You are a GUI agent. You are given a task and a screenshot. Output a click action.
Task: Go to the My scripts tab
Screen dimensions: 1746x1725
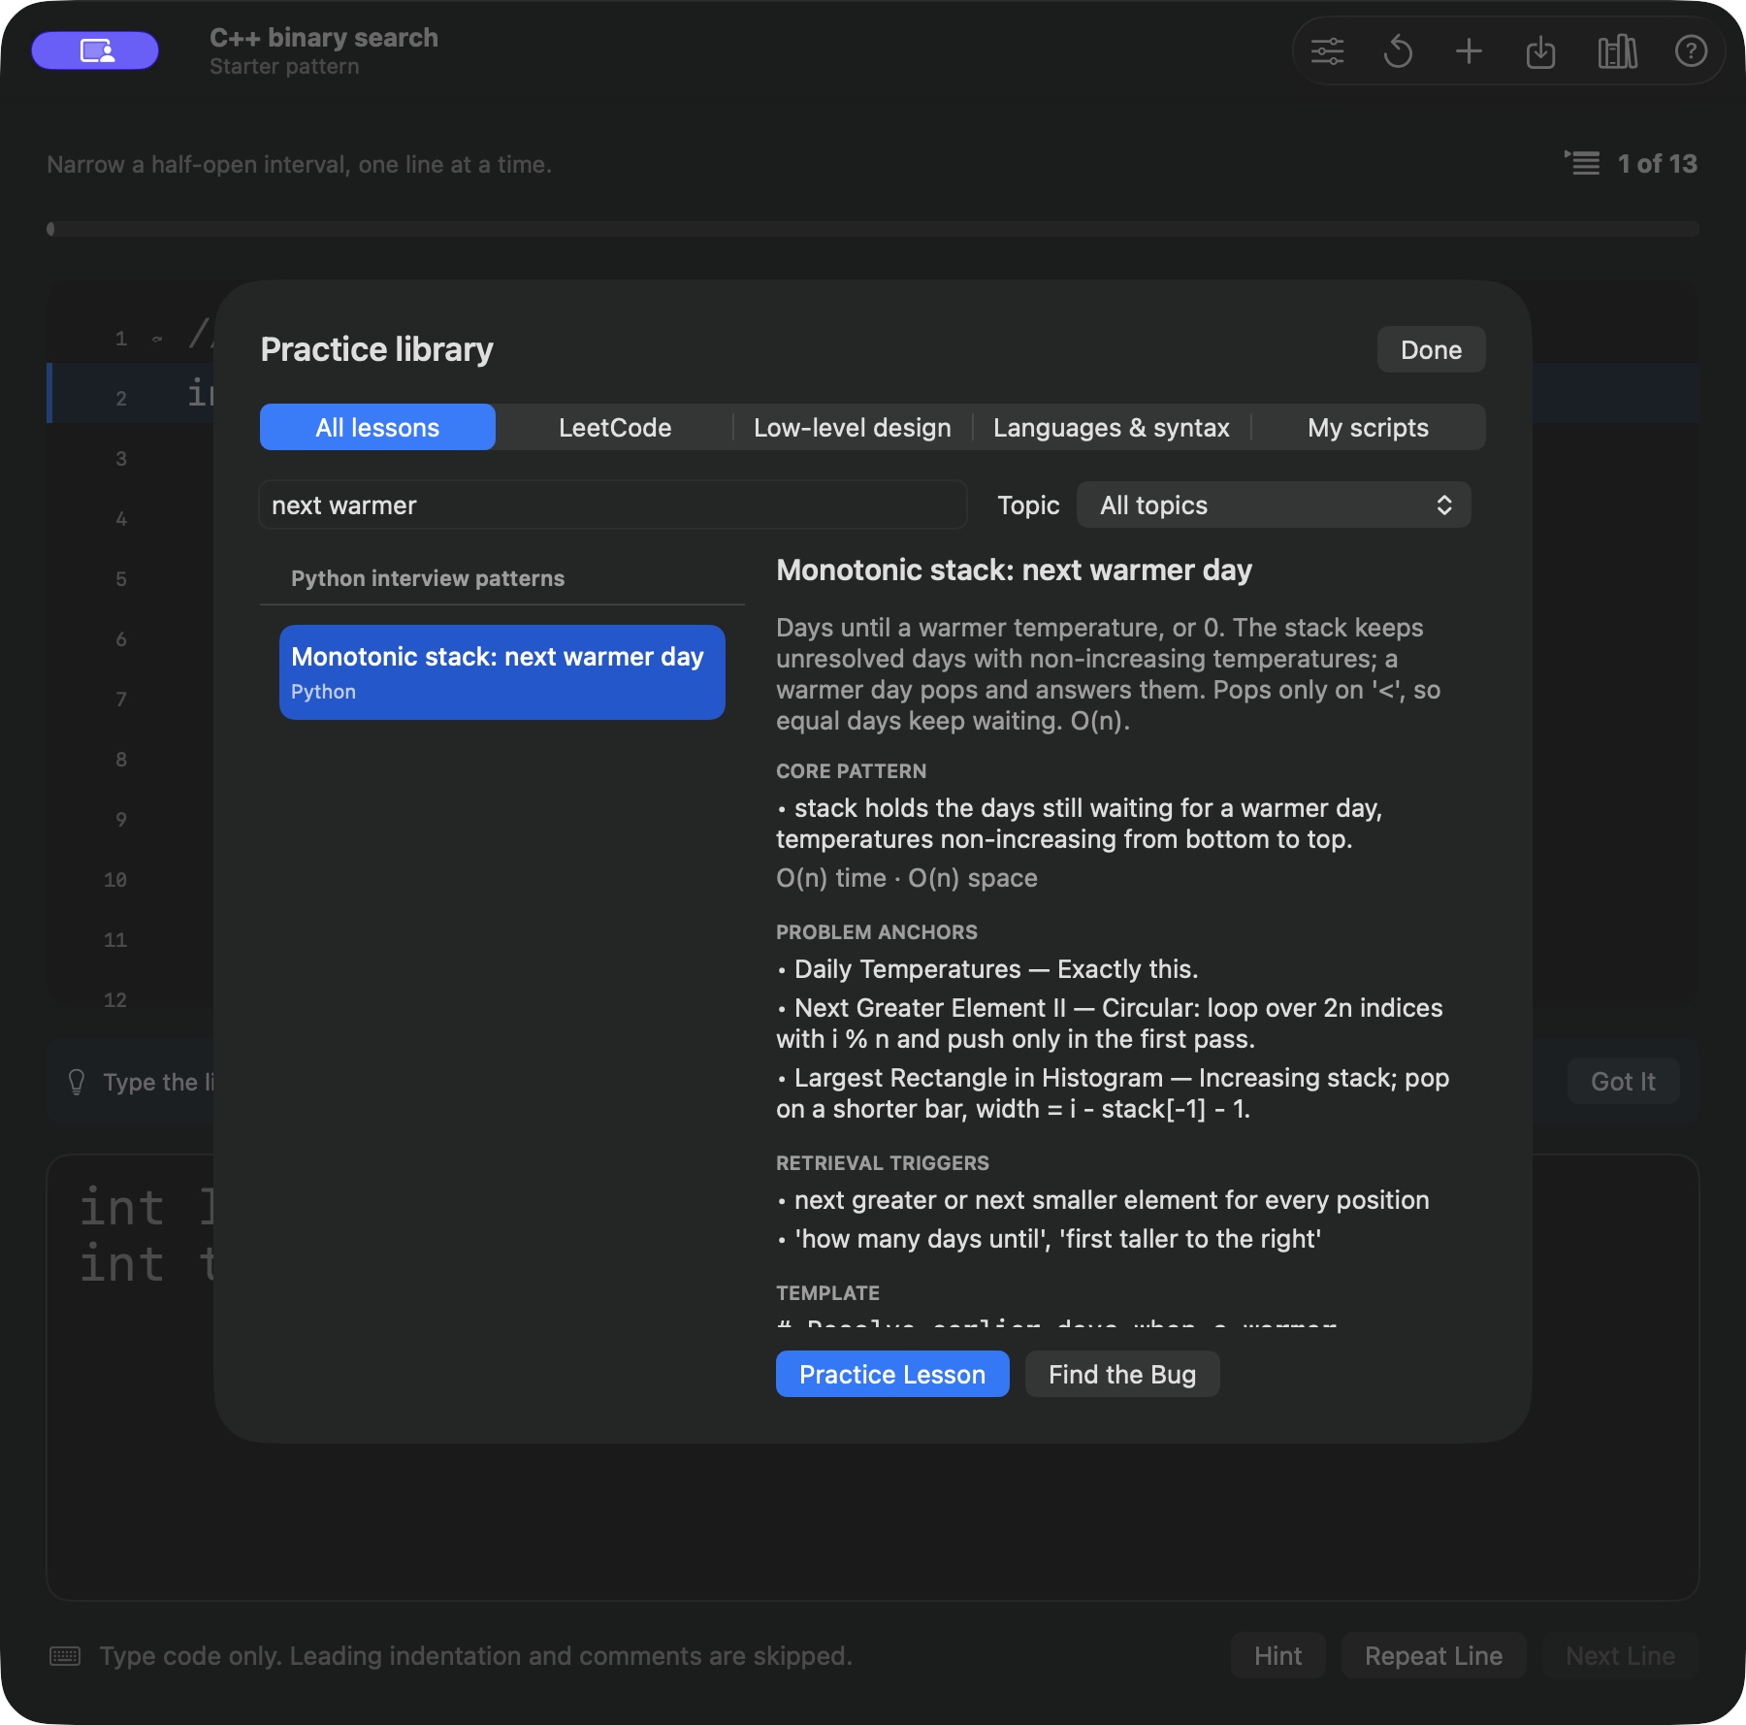(1368, 427)
